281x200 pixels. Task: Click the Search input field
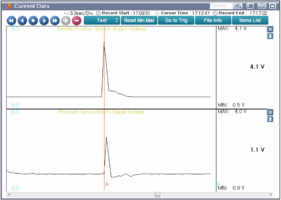(x=221, y=6)
